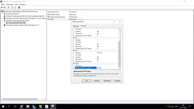
Task: Select the Протоколы для TEST_SQL tree item
Action: point(17,23)
